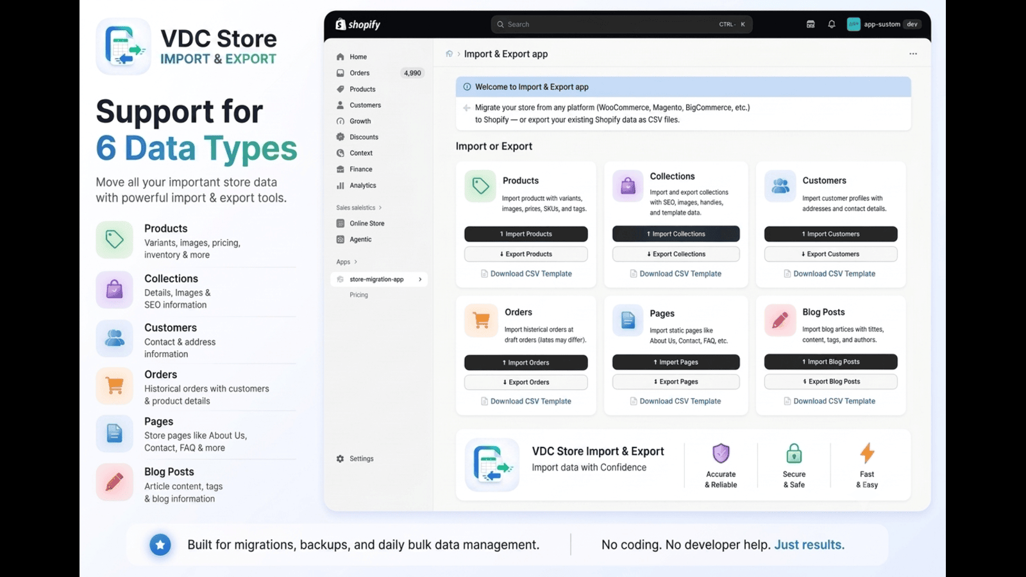
Task: Select Pricing under store-migration-app
Action: [x=359, y=295]
